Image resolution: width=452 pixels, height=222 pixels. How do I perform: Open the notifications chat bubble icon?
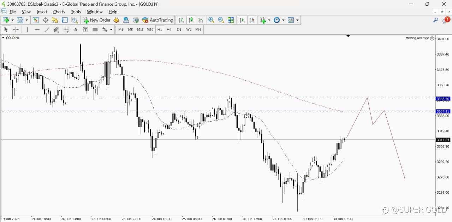point(446,20)
